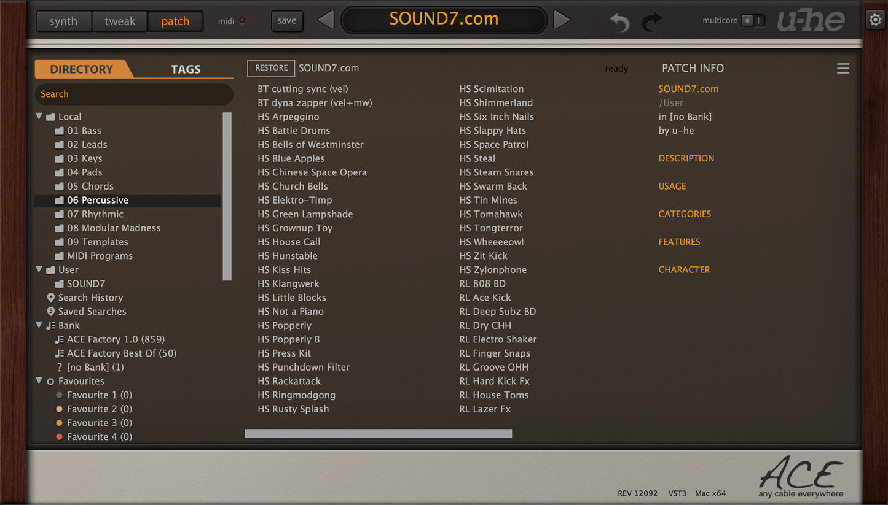This screenshot has width=888, height=505.
Task: Click the Favourite 2 yellow dot
Action: pos(60,409)
